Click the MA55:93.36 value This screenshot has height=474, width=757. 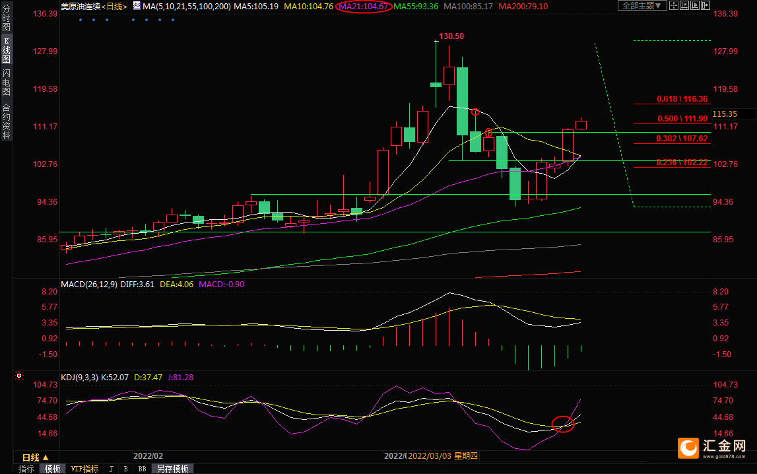[416, 7]
